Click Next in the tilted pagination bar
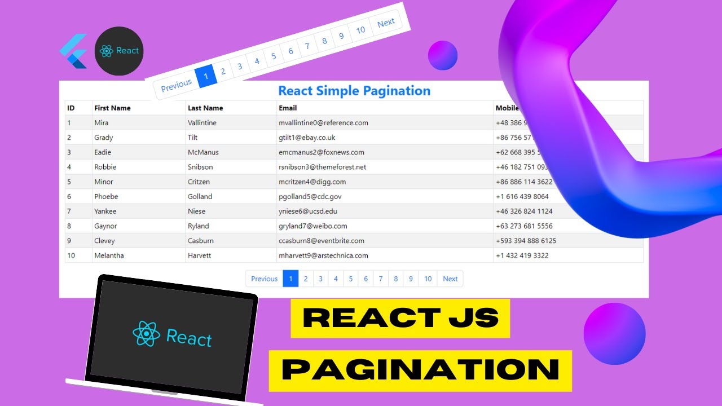 (386, 23)
